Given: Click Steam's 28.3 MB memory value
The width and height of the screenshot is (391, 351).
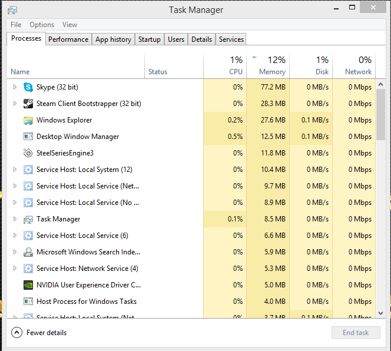Looking at the screenshot, I should (273, 104).
